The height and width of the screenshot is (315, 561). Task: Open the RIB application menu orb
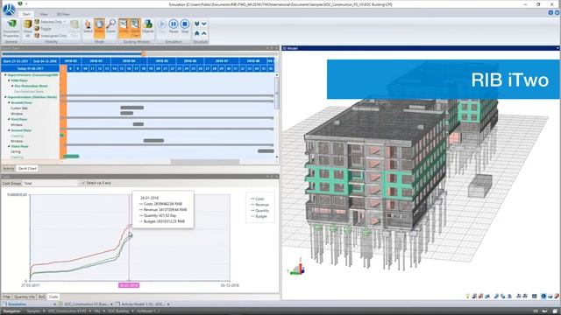coord(9,9)
